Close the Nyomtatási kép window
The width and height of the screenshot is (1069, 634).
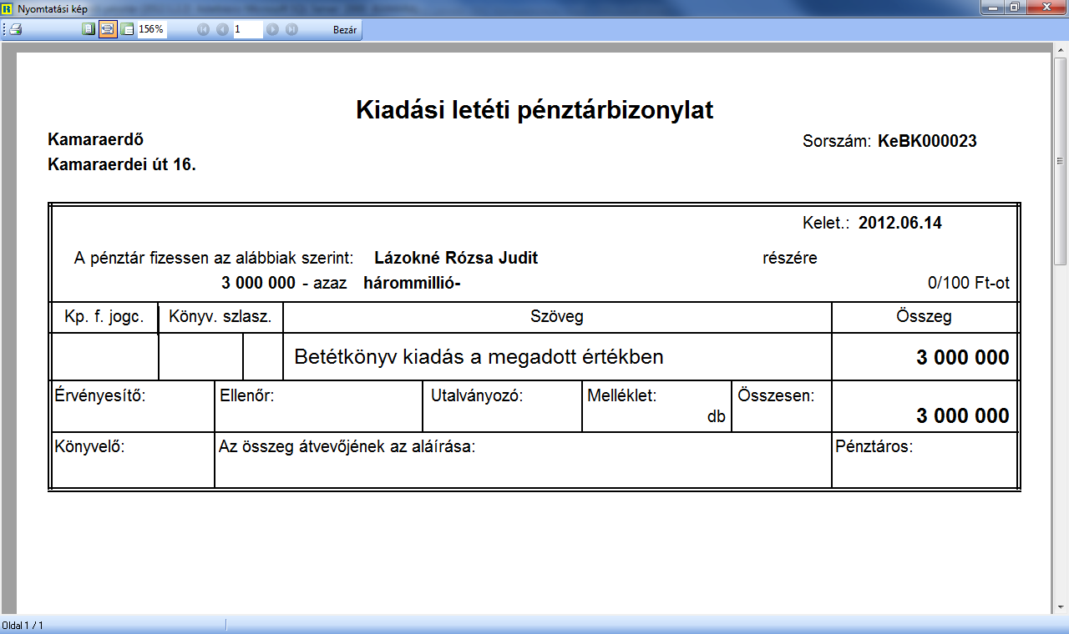click(1045, 8)
